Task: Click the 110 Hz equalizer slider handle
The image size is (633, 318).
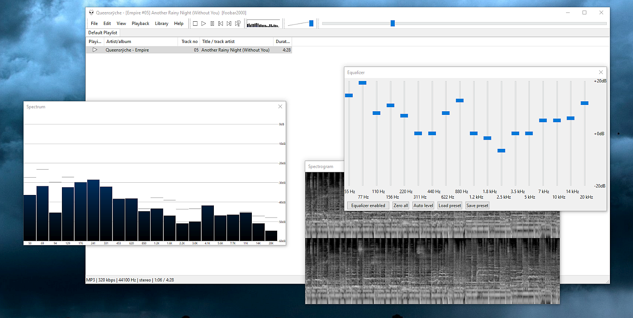Action: [377, 113]
